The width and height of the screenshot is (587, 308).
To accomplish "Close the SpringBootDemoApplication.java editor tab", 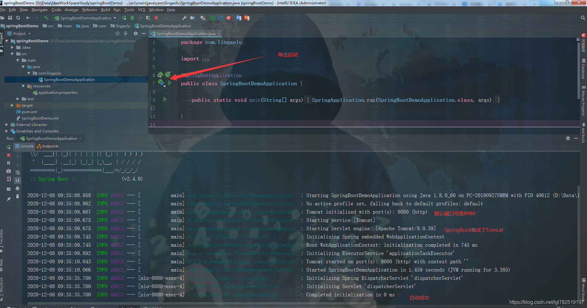I will (x=219, y=33).
